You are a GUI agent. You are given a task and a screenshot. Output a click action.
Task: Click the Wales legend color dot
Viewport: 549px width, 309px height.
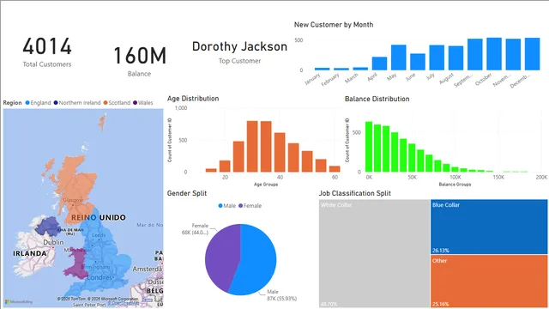pyautogui.click(x=136, y=103)
